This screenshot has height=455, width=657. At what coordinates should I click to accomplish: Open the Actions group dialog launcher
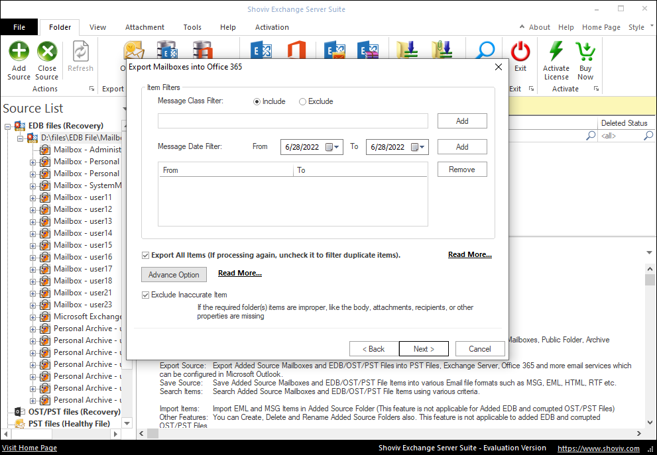(91, 89)
